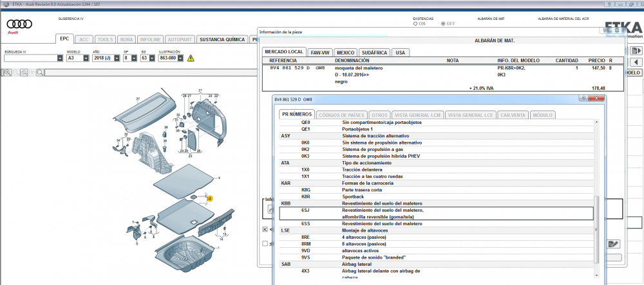Click the plain magnifier search icon
The image size is (644, 285).
coord(40,73)
